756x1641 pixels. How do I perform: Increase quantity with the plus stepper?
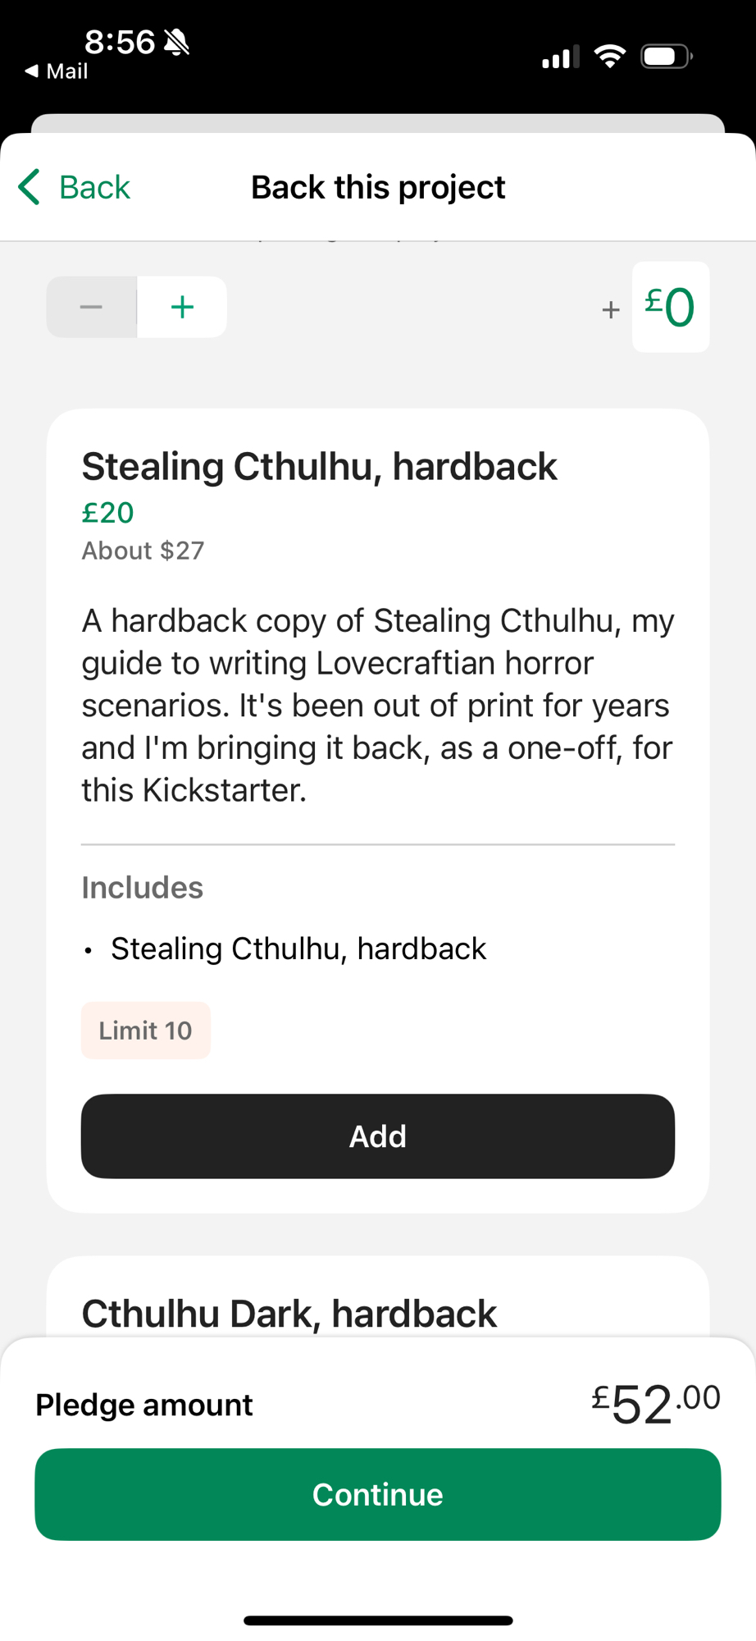[x=182, y=307]
